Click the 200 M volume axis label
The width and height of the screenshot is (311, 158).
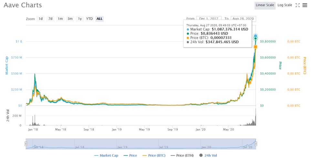pyautogui.click(x=17, y=116)
